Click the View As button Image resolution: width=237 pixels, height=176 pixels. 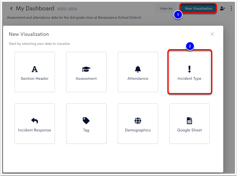coord(166,8)
